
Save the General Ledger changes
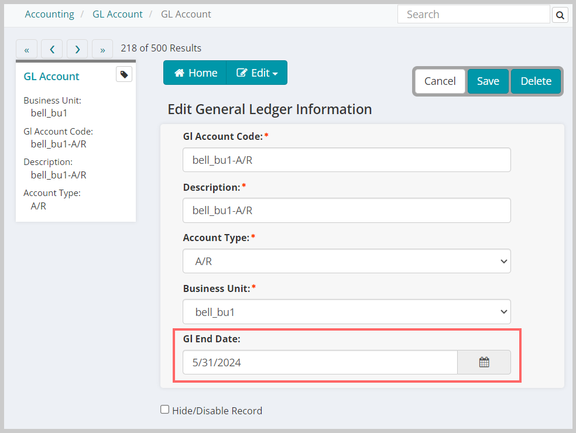tap(488, 81)
